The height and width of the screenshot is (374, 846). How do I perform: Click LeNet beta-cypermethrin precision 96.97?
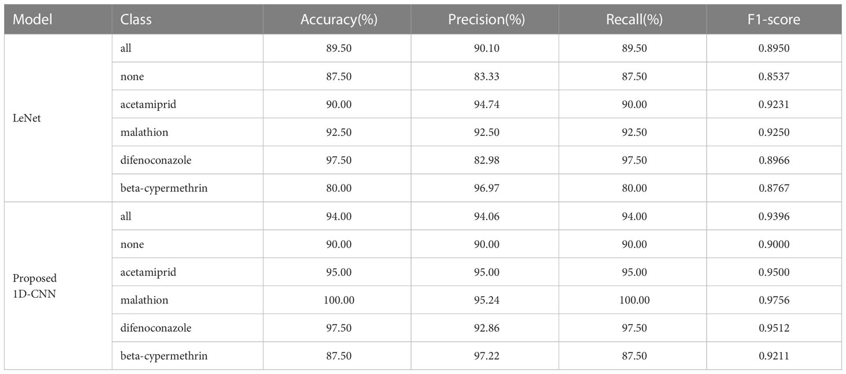coord(486,188)
